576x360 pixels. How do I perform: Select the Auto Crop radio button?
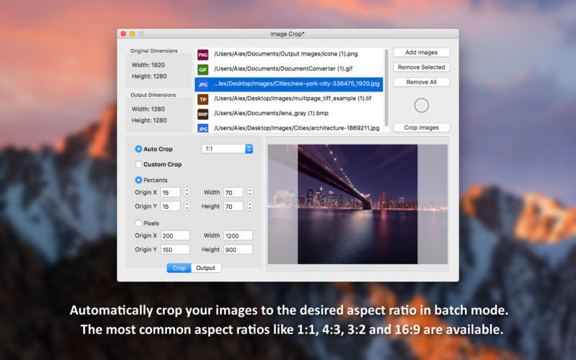coord(139,149)
